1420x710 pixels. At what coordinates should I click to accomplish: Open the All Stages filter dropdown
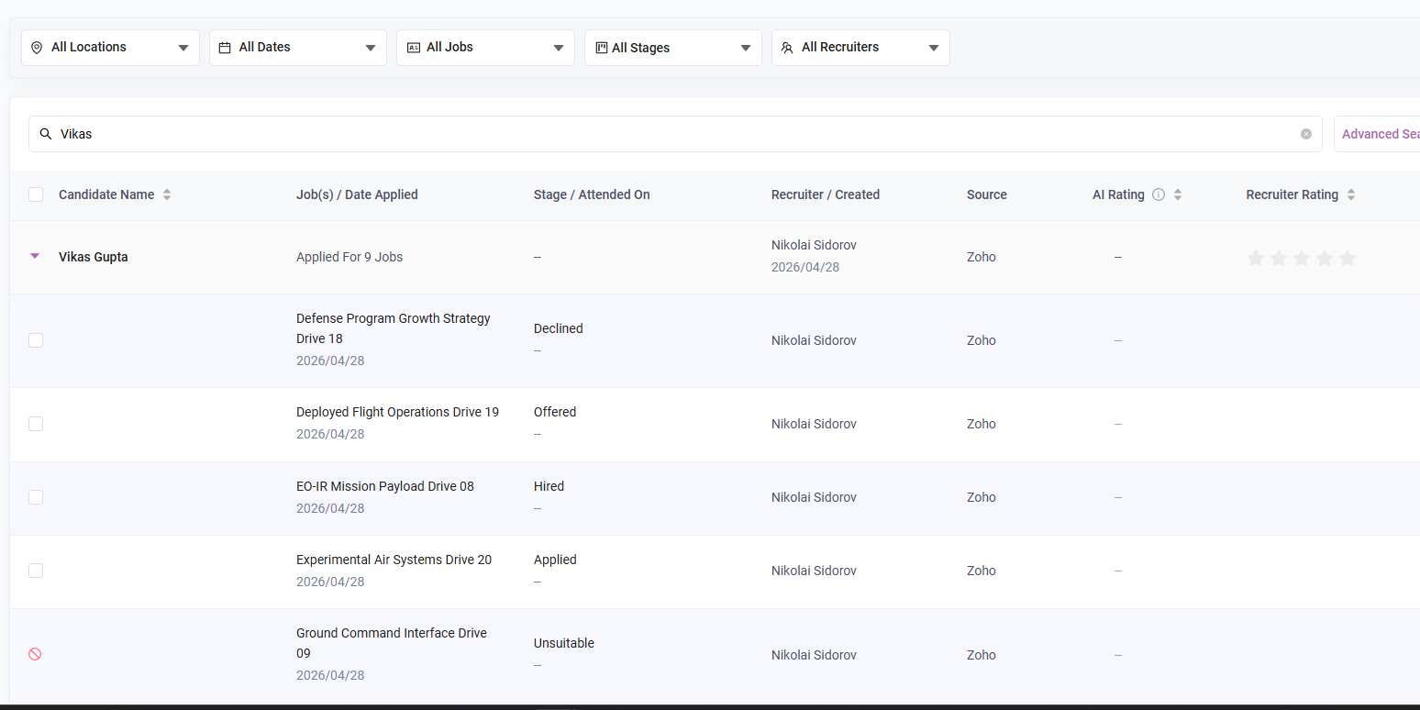click(673, 48)
